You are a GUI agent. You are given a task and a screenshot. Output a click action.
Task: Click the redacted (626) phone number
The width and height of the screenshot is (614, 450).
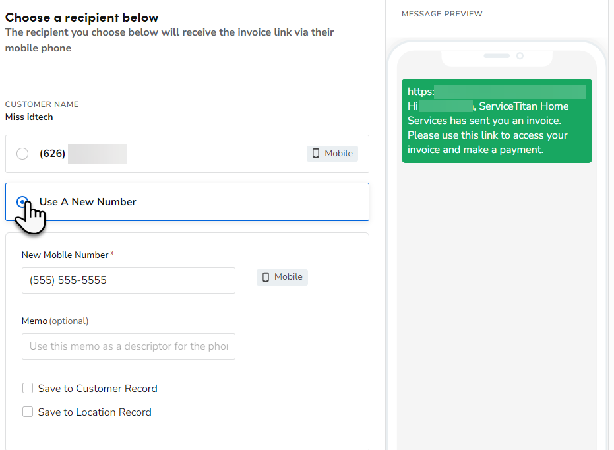(x=97, y=154)
